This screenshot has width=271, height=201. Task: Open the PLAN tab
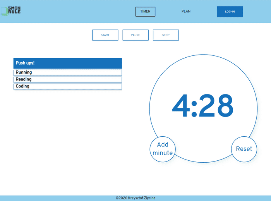point(186,12)
